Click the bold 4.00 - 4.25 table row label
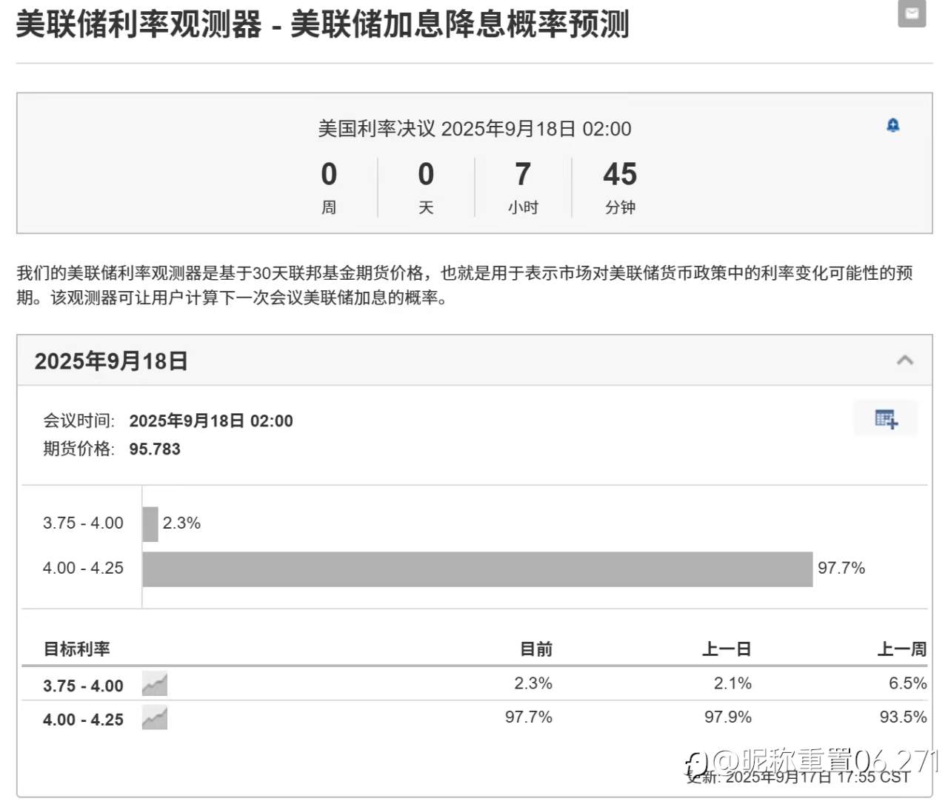Viewport: 948px width, 807px height. coord(83,720)
